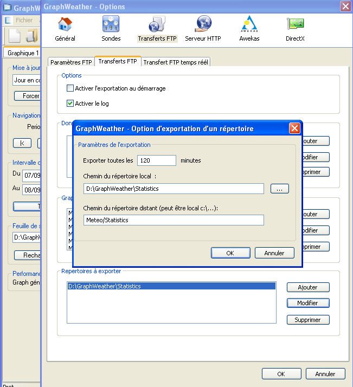Viewport: 353px width, 387px height.
Task: Confirm the Options window with OK
Action: (x=281, y=374)
